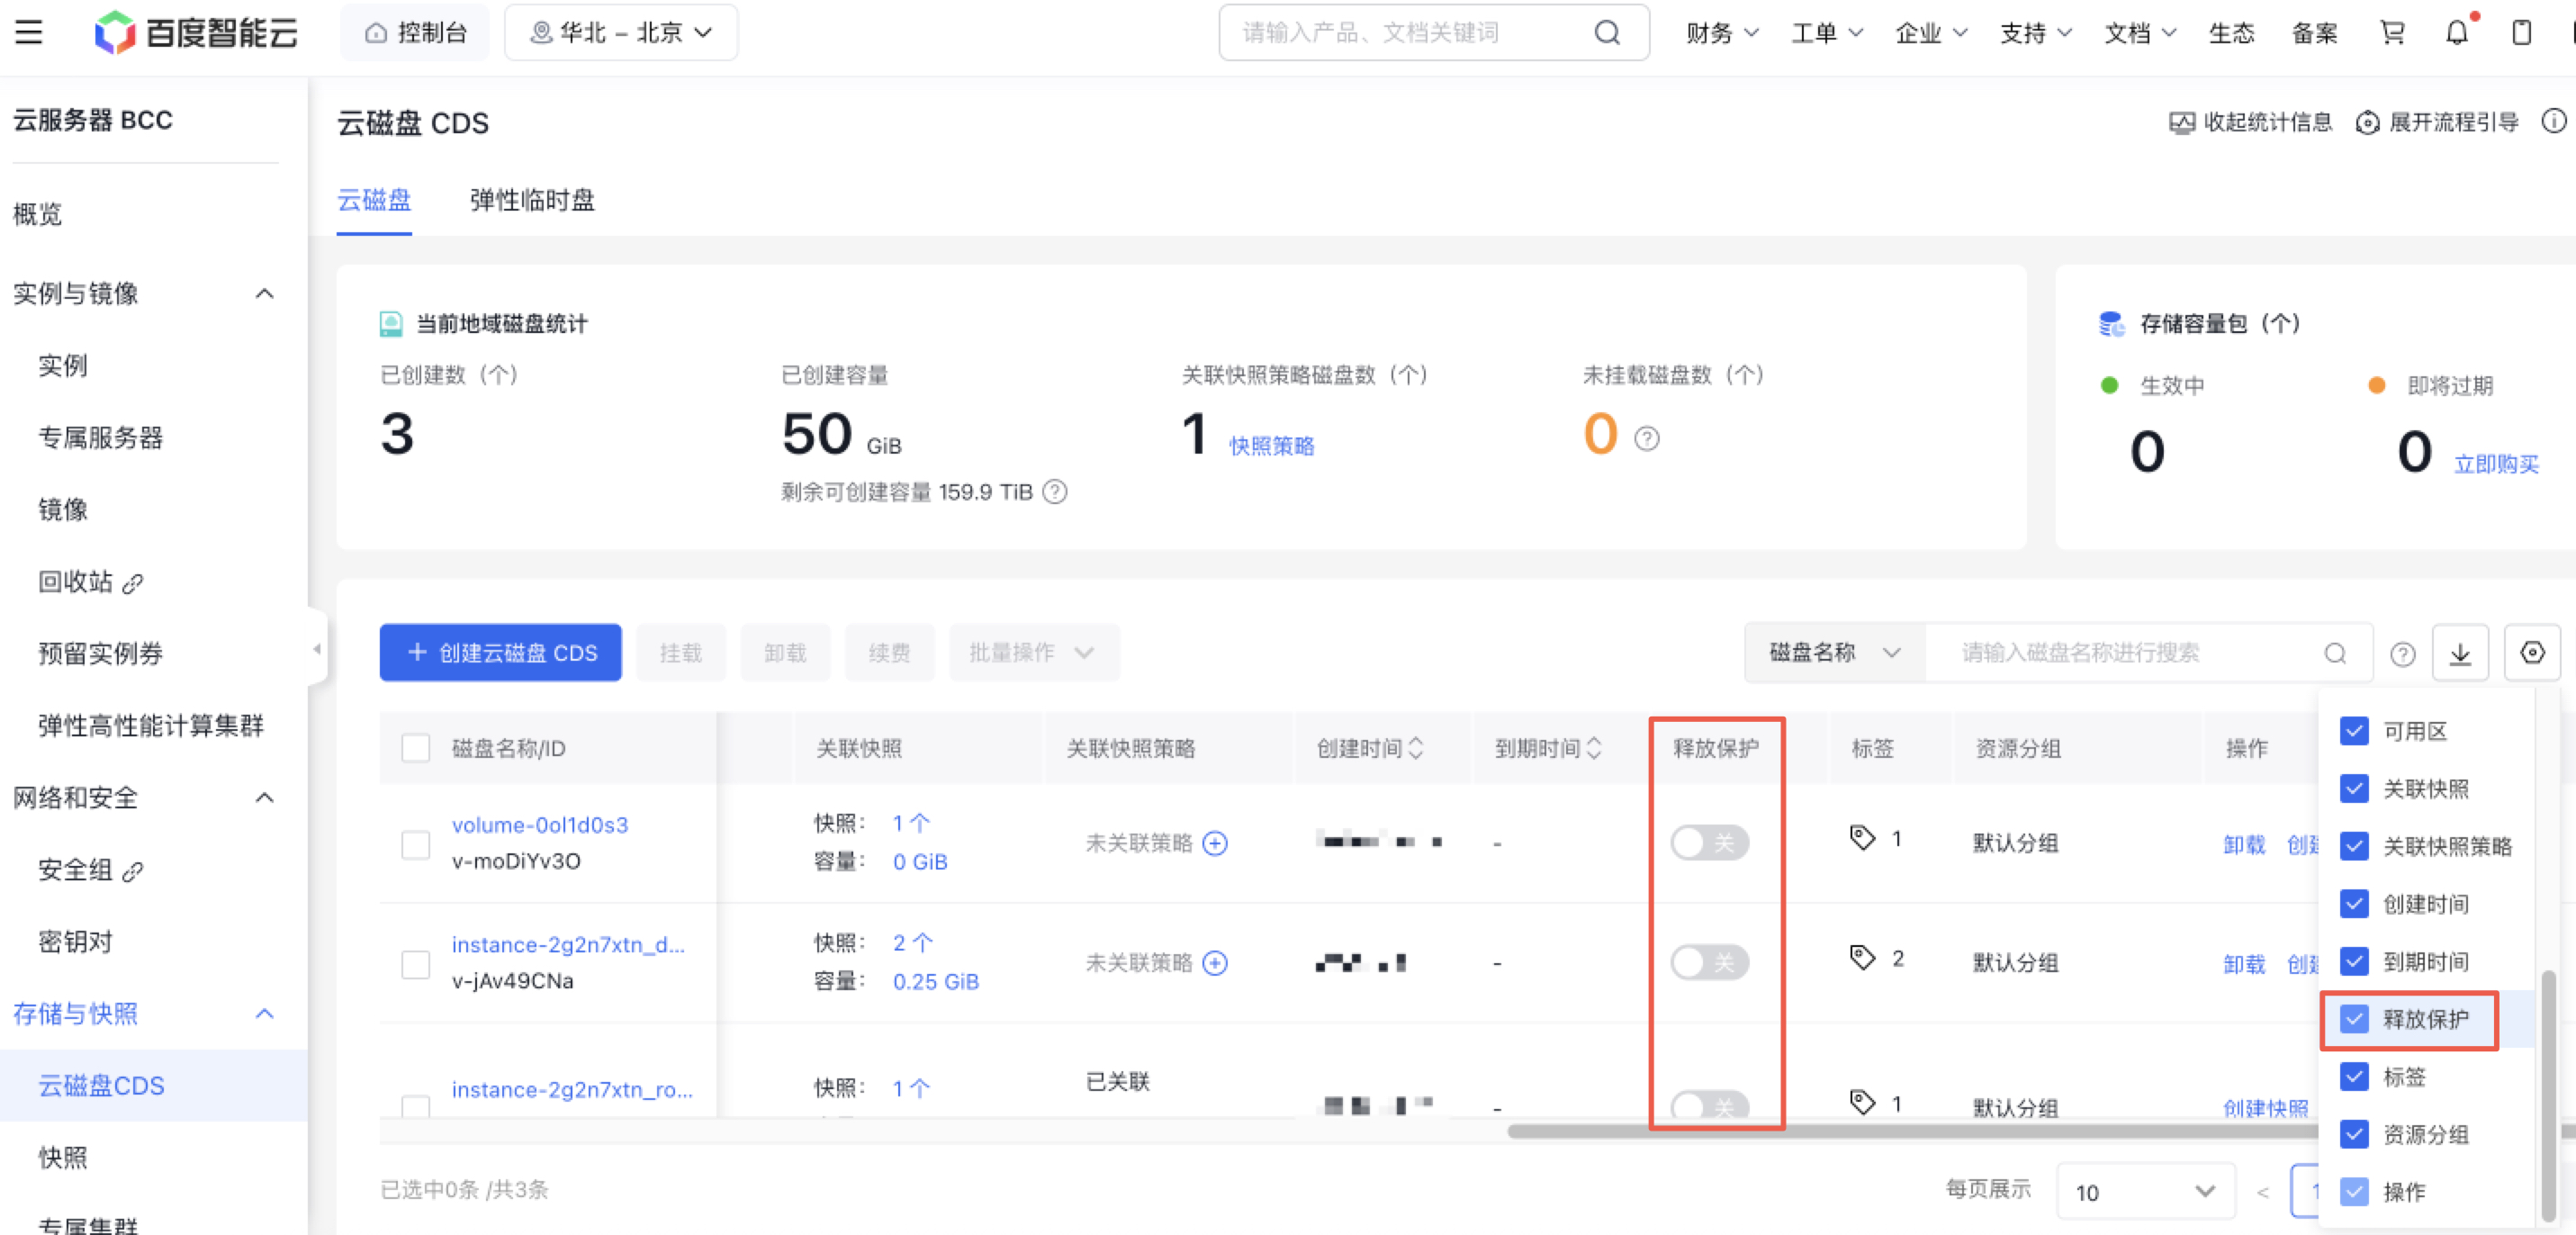Collapse the sidebar with arrow handle
The width and height of the screenshot is (2576, 1235).
317,649
